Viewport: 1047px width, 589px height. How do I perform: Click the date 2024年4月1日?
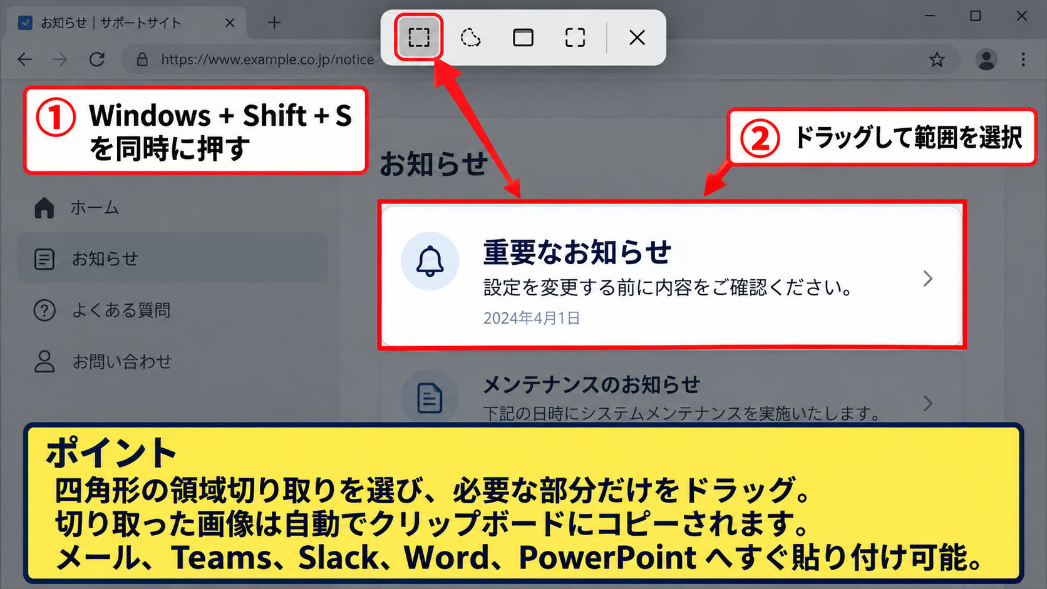(x=532, y=318)
